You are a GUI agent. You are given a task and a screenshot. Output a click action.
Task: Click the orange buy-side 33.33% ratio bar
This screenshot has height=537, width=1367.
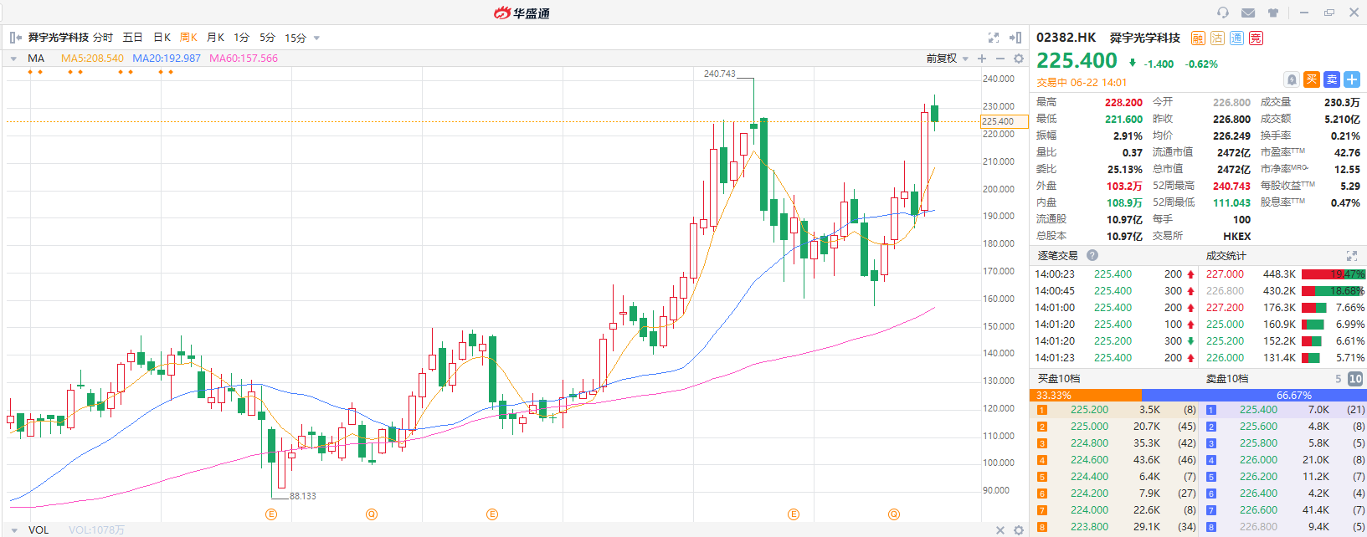pyautogui.click(x=1085, y=395)
